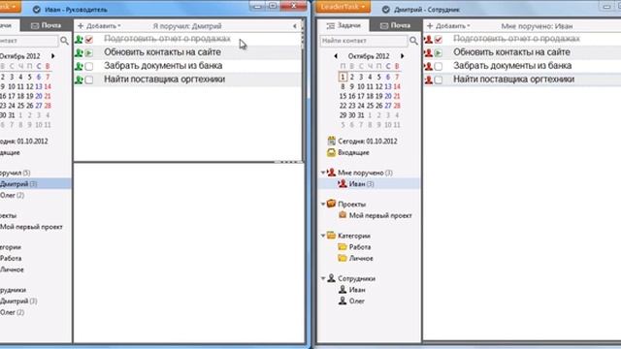The image size is (621, 349).
Task: Go to previous month in Dmitry's calendar
Action: point(336,56)
